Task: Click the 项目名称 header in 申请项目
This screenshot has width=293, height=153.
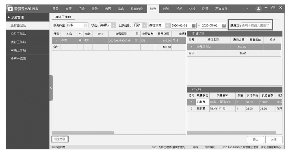Action: point(213,40)
